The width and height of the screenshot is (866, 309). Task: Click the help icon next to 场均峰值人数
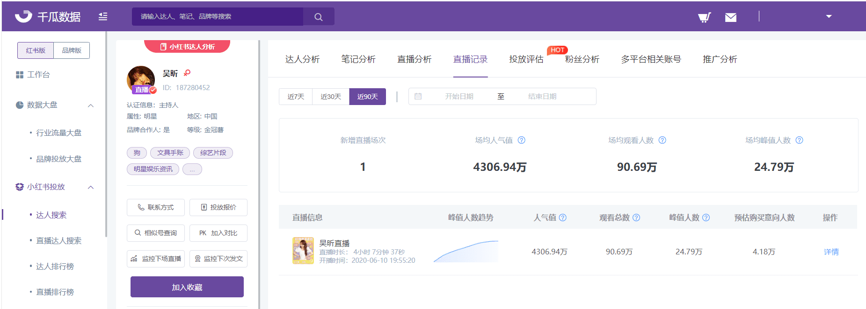pyautogui.click(x=800, y=140)
